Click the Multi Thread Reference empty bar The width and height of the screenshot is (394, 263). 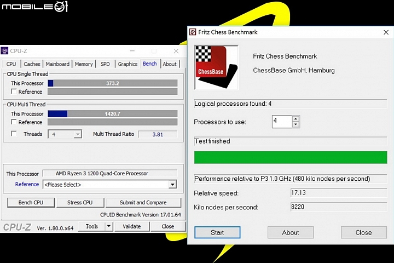click(113, 122)
